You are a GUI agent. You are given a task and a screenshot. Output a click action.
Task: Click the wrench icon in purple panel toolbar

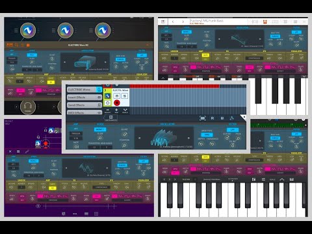click(27, 151)
